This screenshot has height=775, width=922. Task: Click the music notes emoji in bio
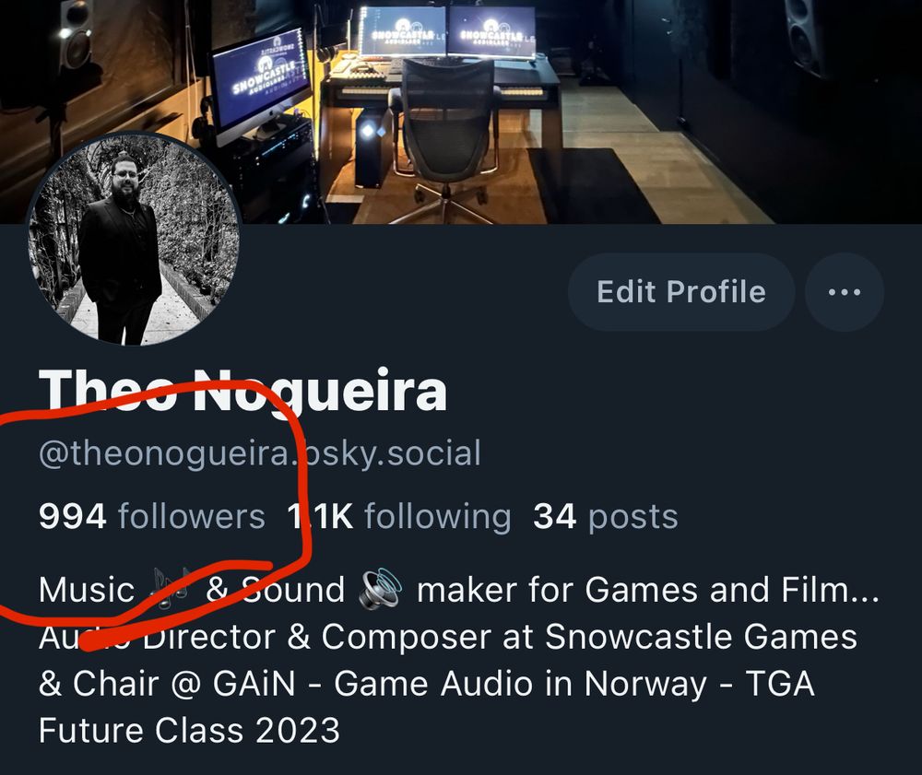[170, 588]
